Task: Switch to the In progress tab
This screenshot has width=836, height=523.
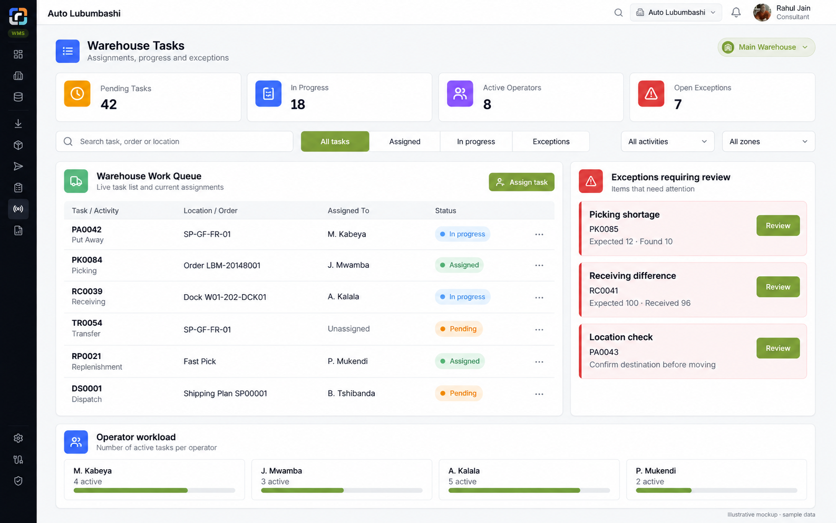Action: coord(476,141)
